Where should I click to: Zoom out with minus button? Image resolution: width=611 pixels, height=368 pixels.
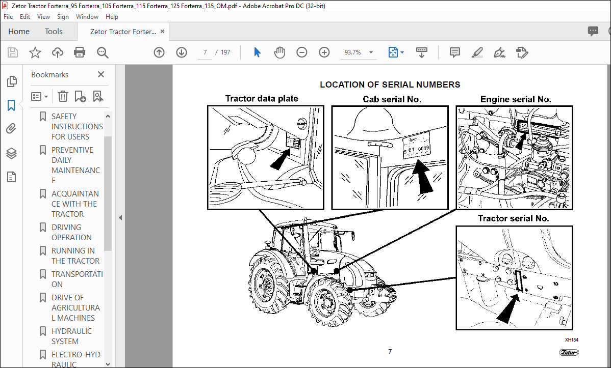click(x=301, y=52)
